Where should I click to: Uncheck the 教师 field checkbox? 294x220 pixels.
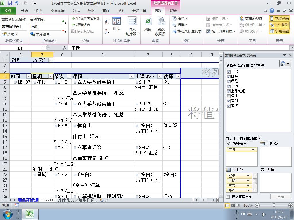[228, 86]
